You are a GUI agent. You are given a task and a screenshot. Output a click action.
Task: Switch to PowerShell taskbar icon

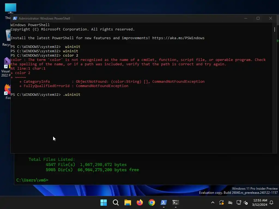click(164, 202)
